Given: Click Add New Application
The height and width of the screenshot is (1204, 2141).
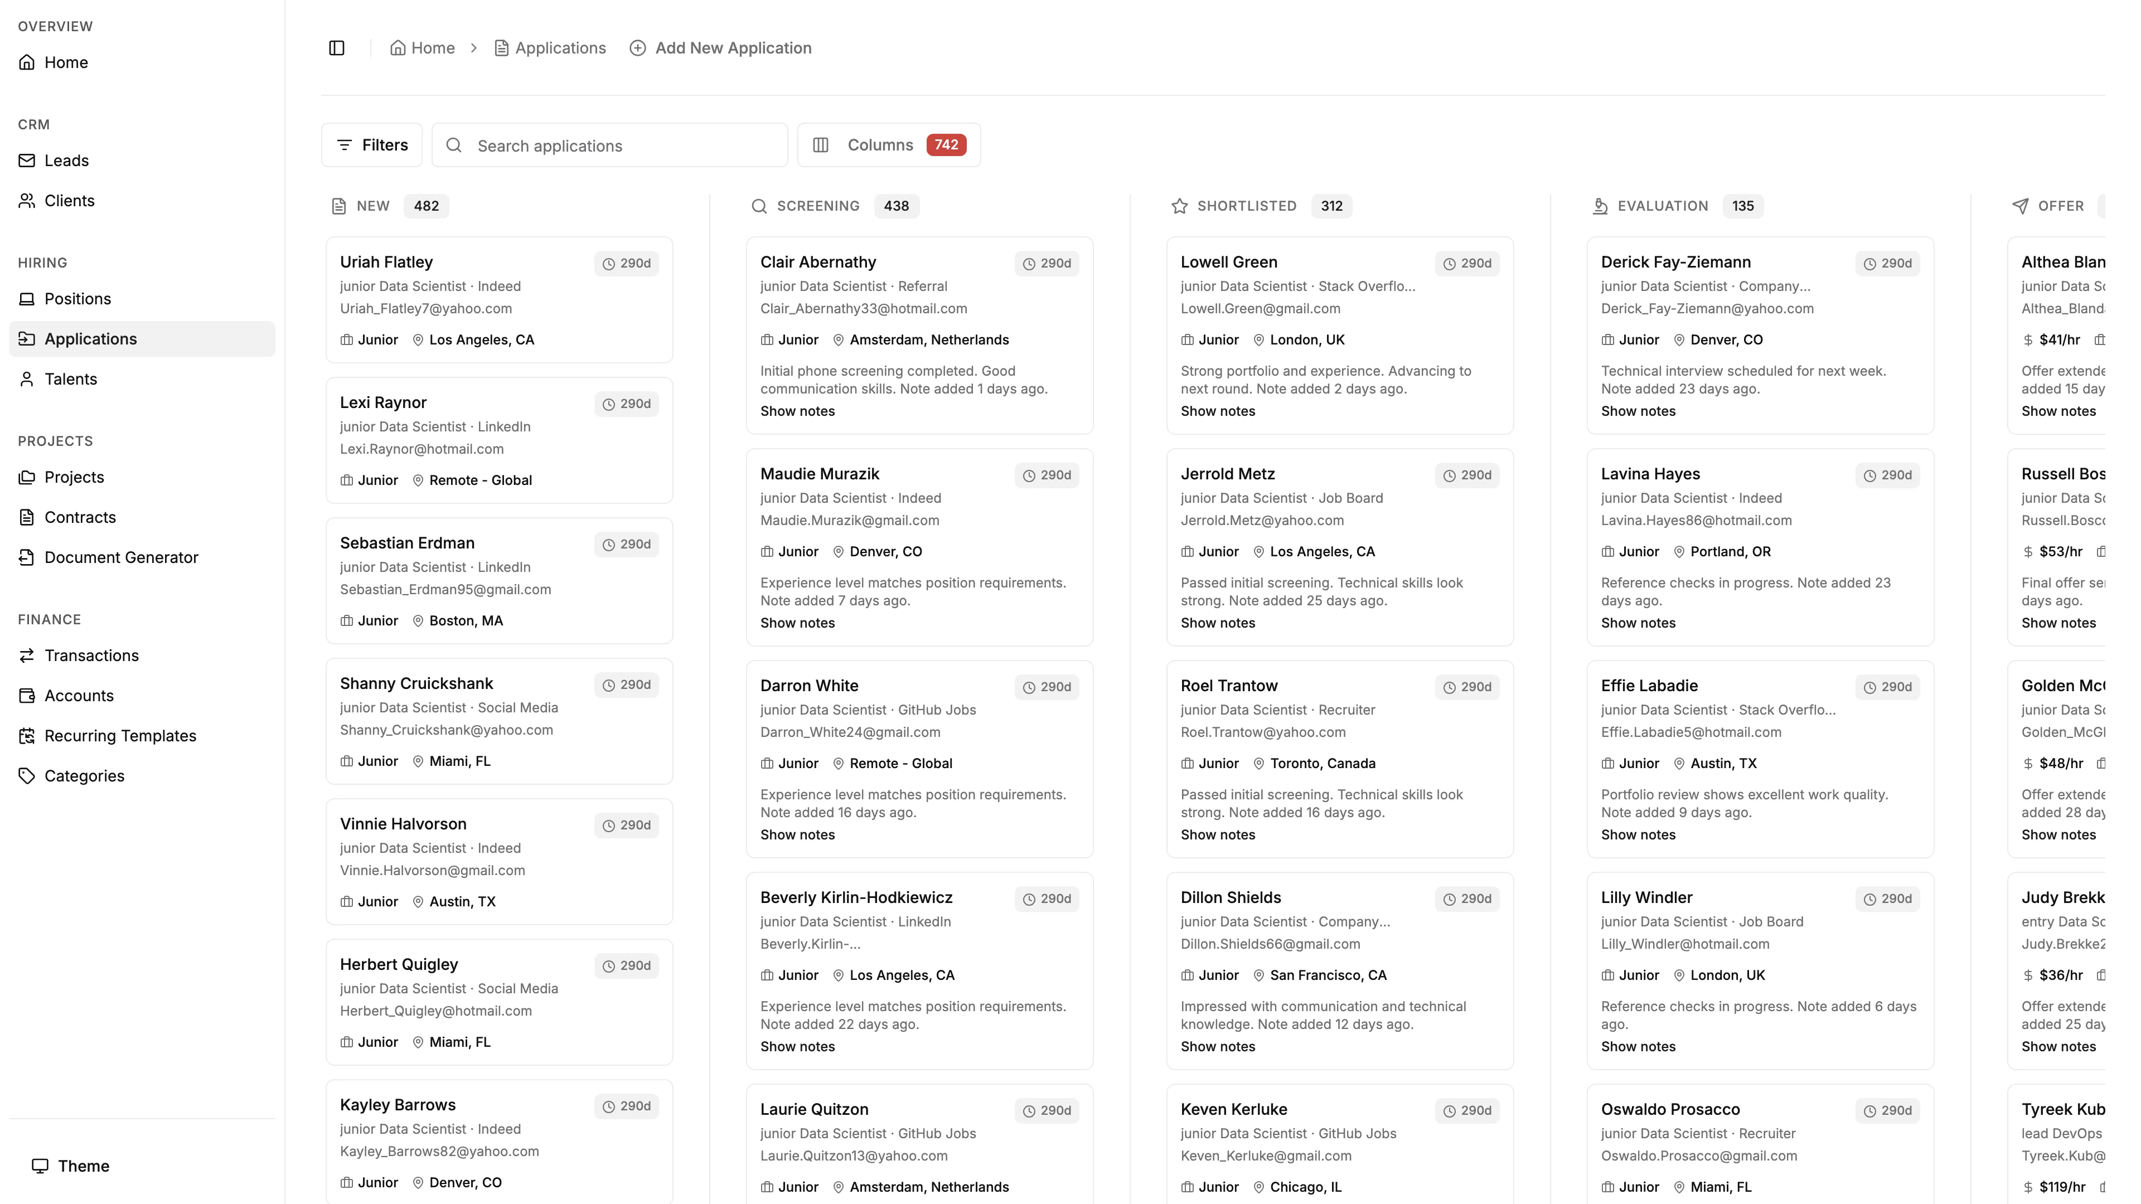Looking at the screenshot, I should point(720,48).
